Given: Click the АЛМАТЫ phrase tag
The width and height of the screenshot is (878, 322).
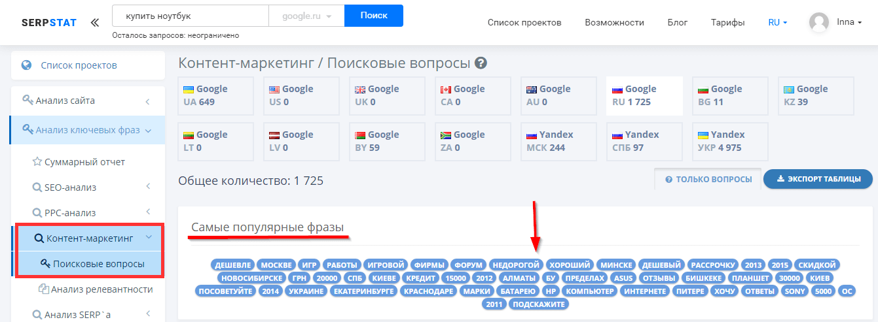Looking at the screenshot, I should tap(518, 278).
